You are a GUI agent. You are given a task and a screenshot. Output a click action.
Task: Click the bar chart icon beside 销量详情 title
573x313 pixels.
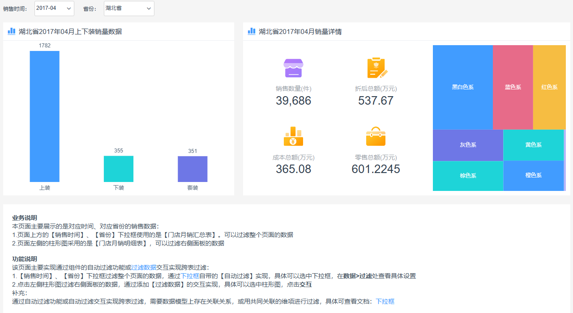(x=252, y=31)
